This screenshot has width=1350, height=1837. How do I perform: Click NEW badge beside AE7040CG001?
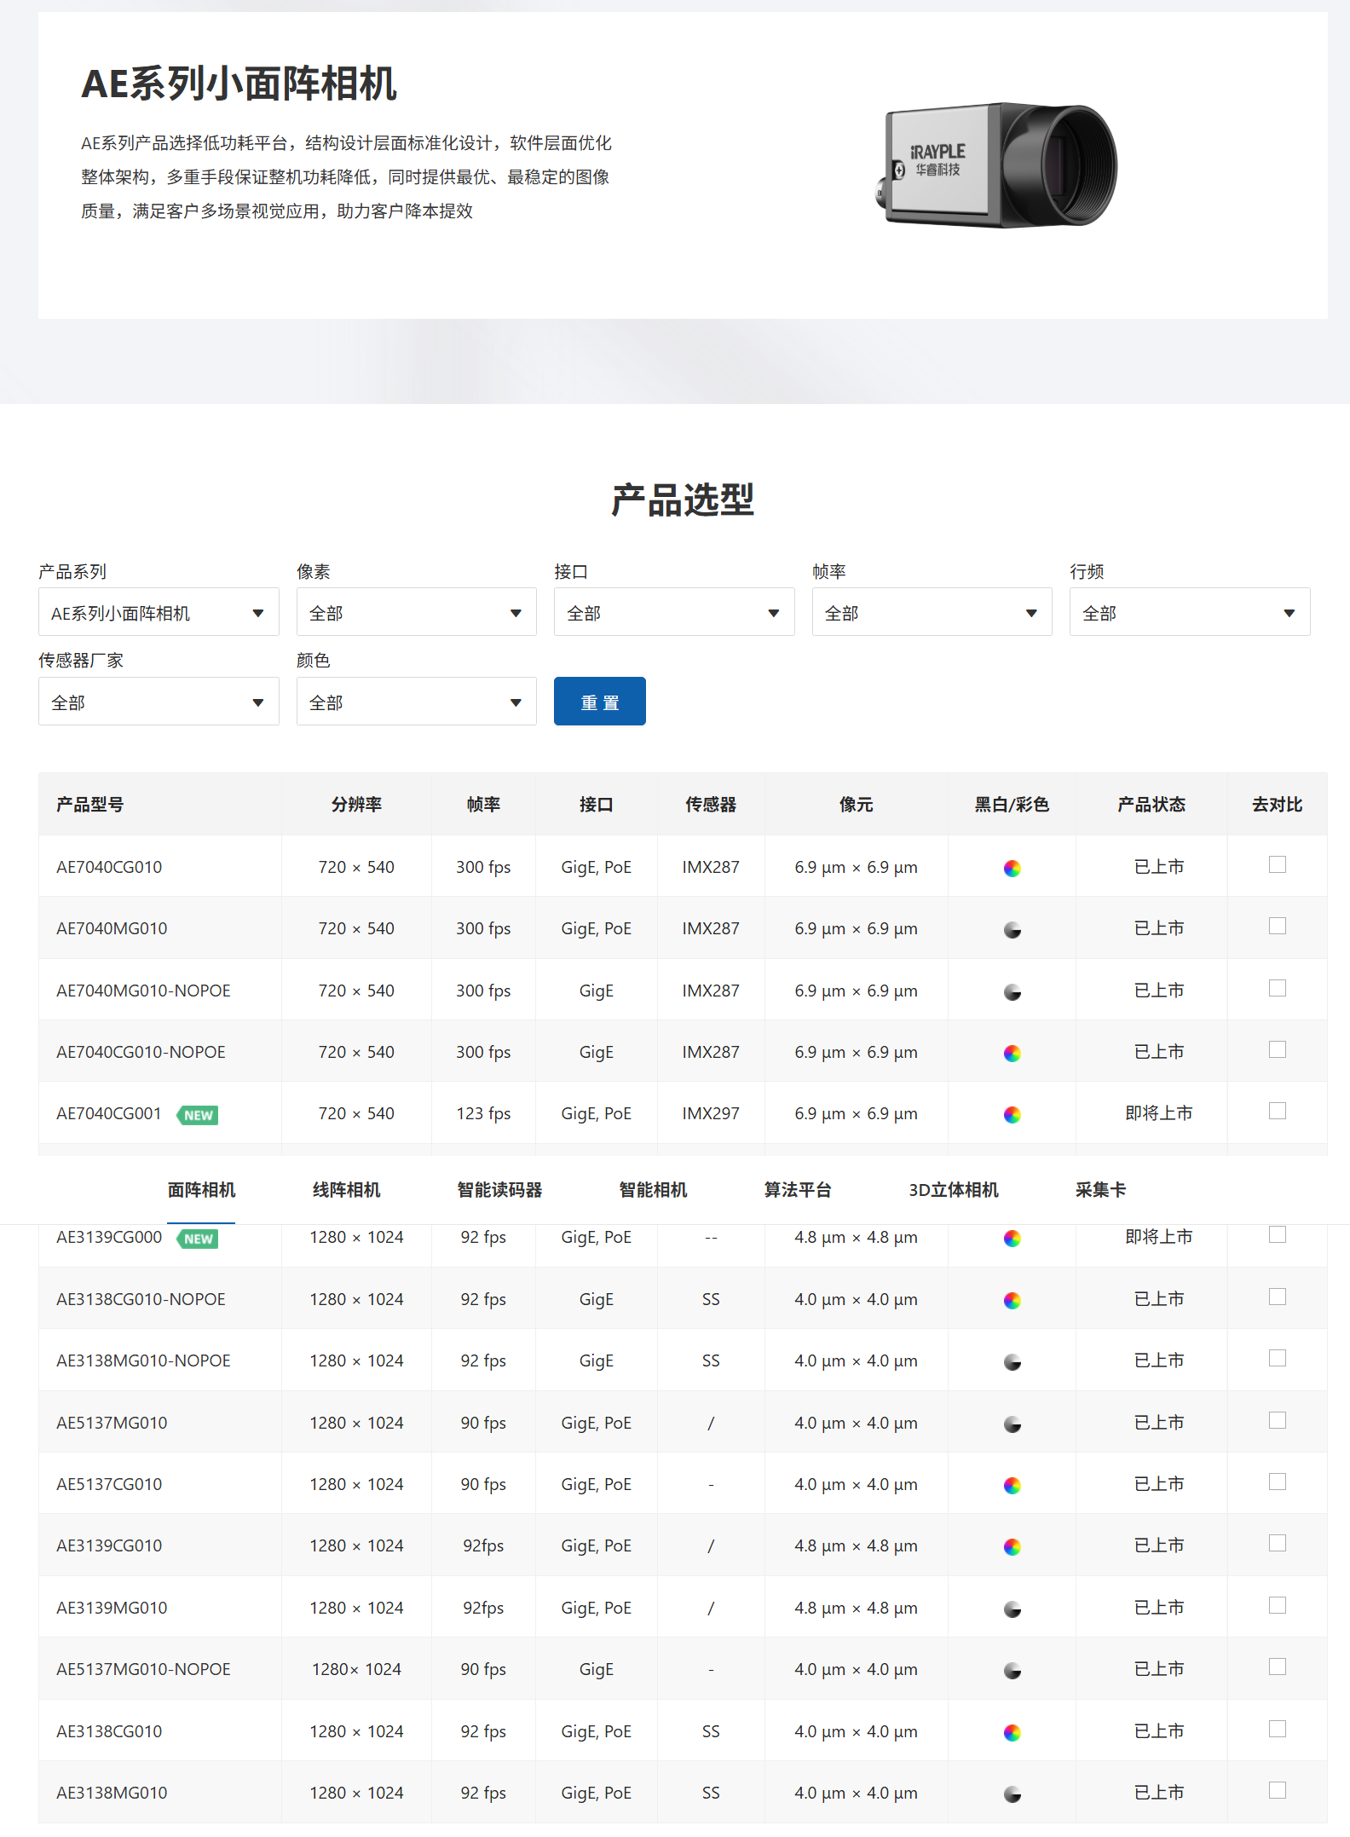198,1115
